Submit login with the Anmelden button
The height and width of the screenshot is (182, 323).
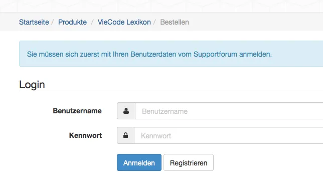point(139,162)
